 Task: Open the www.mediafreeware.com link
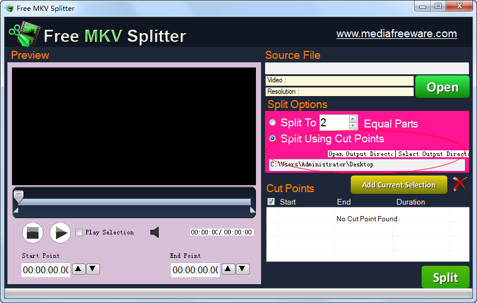[x=396, y=34]
